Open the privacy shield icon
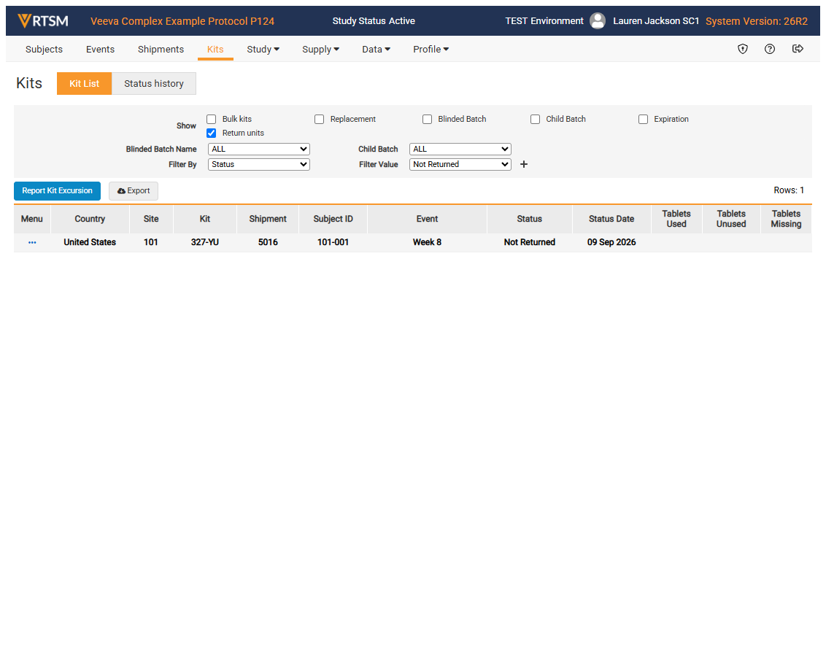826x671 pixels. [x=743, y=49]
